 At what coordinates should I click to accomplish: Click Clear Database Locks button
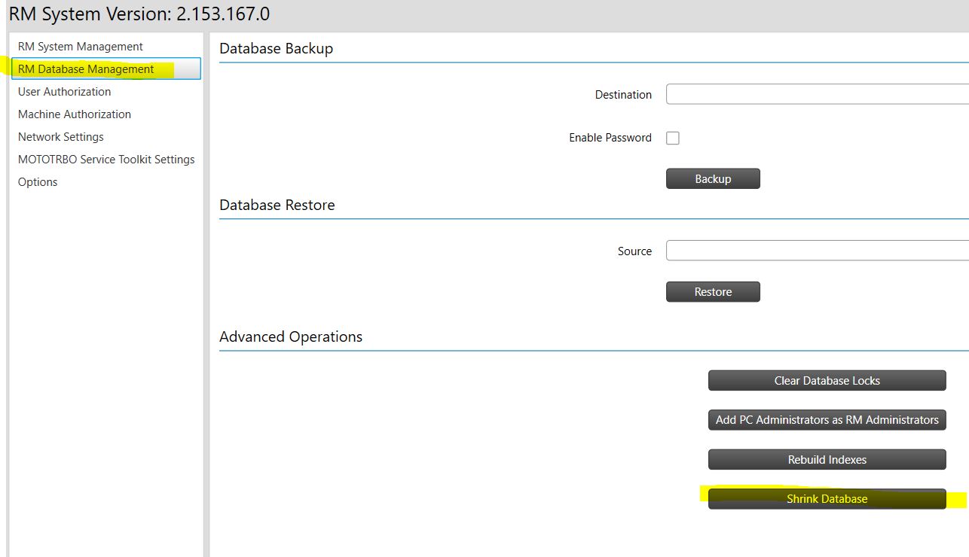click(827, 380)
